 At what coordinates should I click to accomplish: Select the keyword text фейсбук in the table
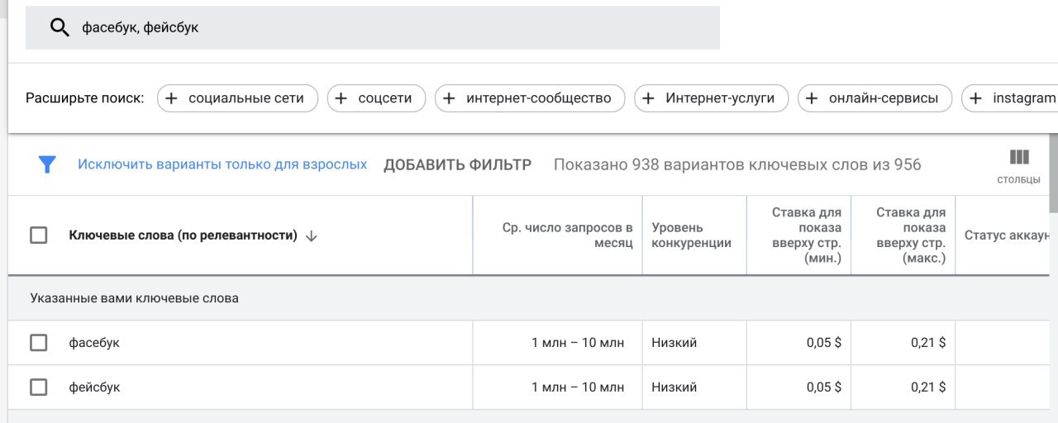click(94, 387)
